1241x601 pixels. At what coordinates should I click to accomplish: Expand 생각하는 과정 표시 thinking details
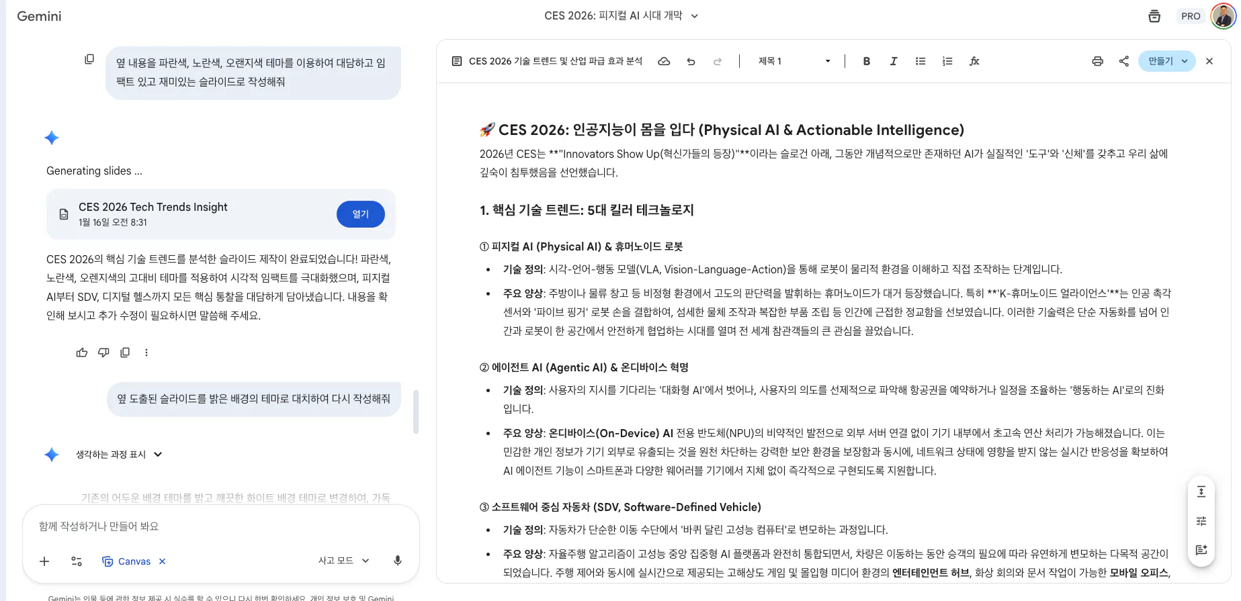coord(119,455)
